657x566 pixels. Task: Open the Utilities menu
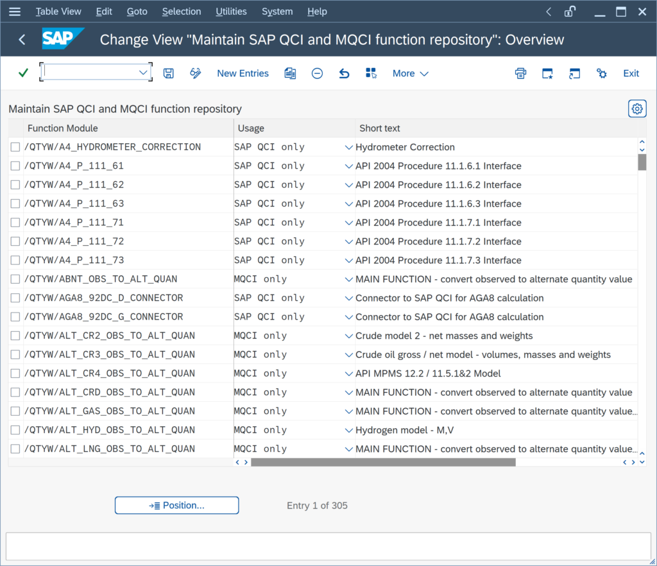(231, 12)
